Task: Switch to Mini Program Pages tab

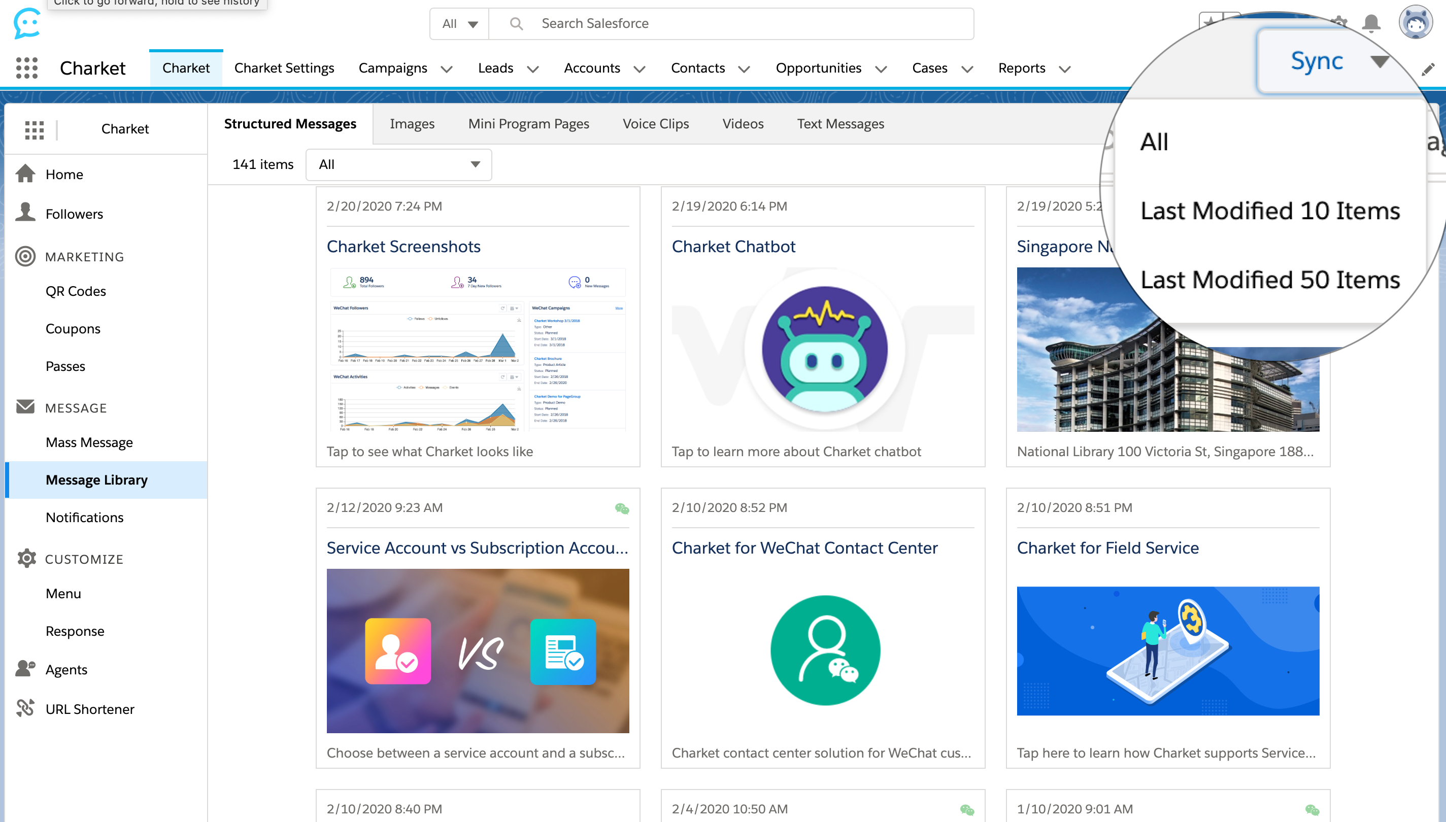Action: [x=528, y=124]
